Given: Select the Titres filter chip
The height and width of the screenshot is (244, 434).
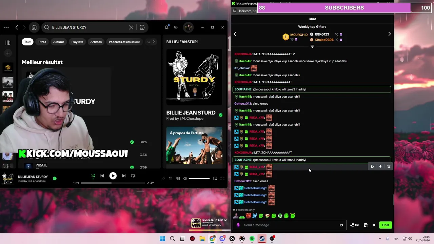Looking at the screenshot, I should [x=42, y=42].
